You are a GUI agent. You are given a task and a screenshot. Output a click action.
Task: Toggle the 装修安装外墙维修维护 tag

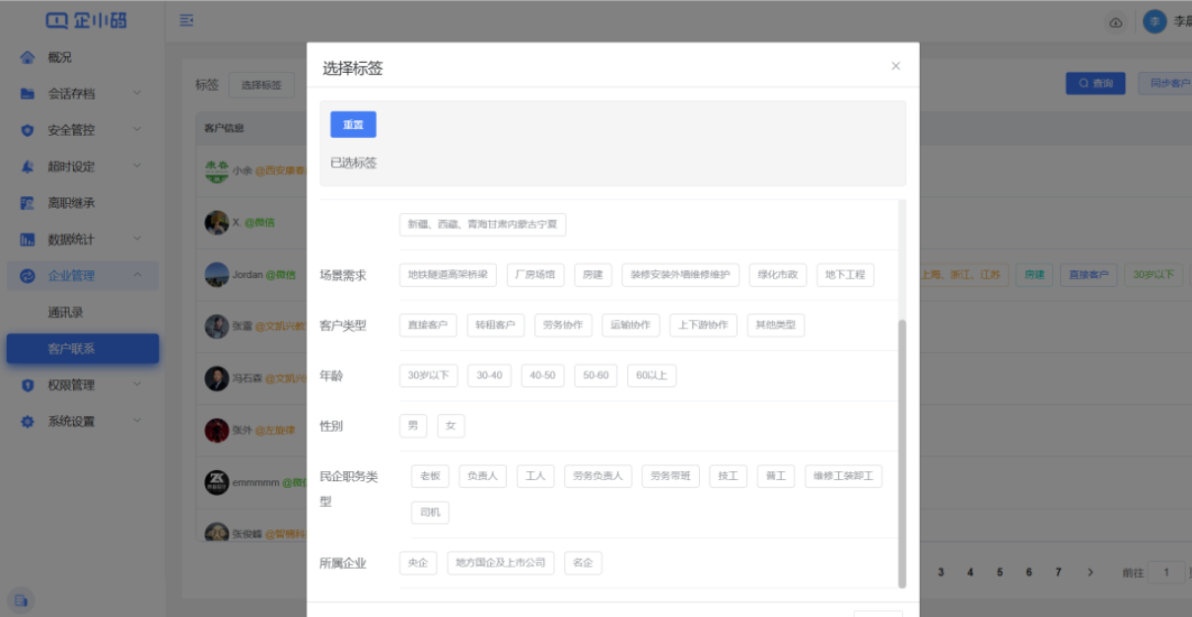[681, 275]
